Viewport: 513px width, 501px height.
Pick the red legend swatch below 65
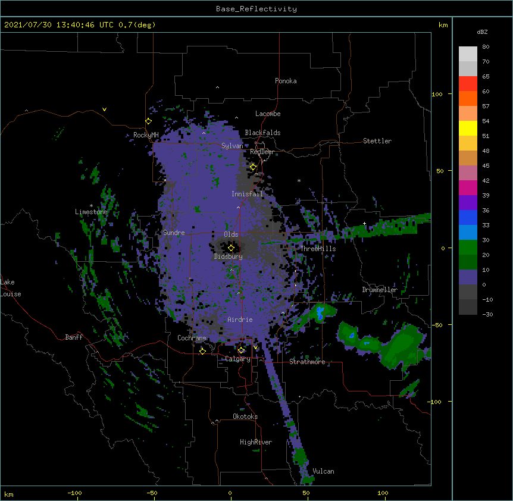click(468, 83)
